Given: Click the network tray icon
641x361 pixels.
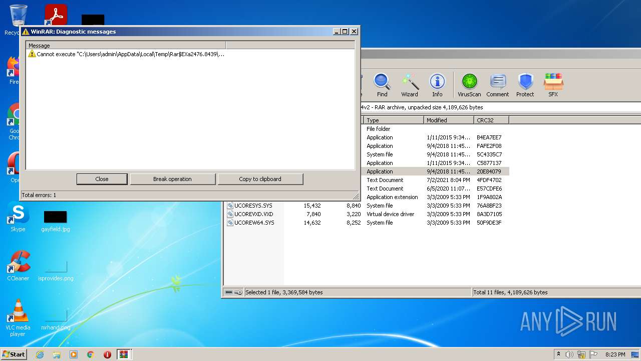Looking at the screenshot, I should coord(581,354).
